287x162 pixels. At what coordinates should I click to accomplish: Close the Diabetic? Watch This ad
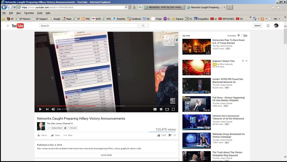pyautogui.click(x=246, y=61)
